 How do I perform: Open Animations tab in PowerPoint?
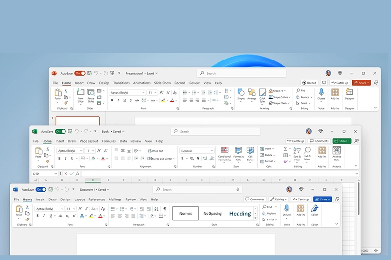(x=142, y=83)
